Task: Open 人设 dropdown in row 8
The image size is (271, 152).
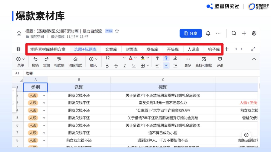Action: coord(44,141)
